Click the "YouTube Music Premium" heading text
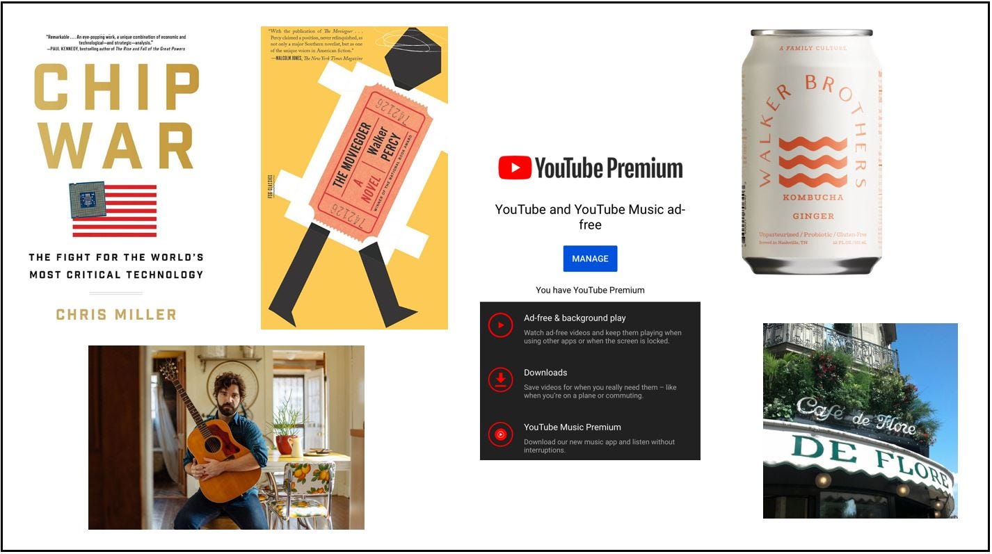992x554 pixels. click(x=573, y=427)
